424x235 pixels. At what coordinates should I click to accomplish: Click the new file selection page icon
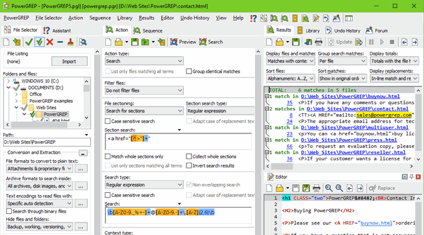(x=6, y=42)
